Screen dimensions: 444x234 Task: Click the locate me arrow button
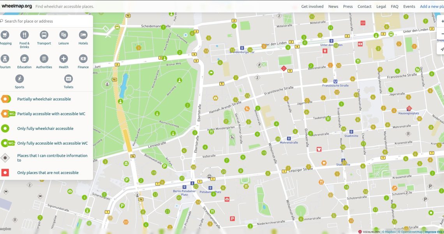pos(442,49)
